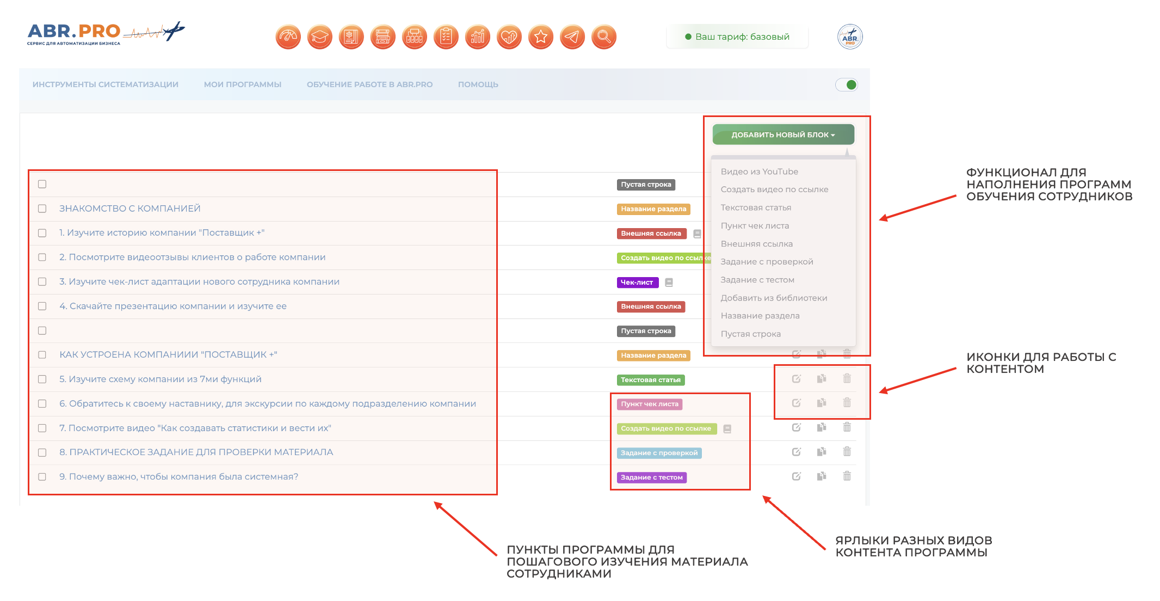
Task: Click the green Текстовая статья label
Action: [651, 380]
